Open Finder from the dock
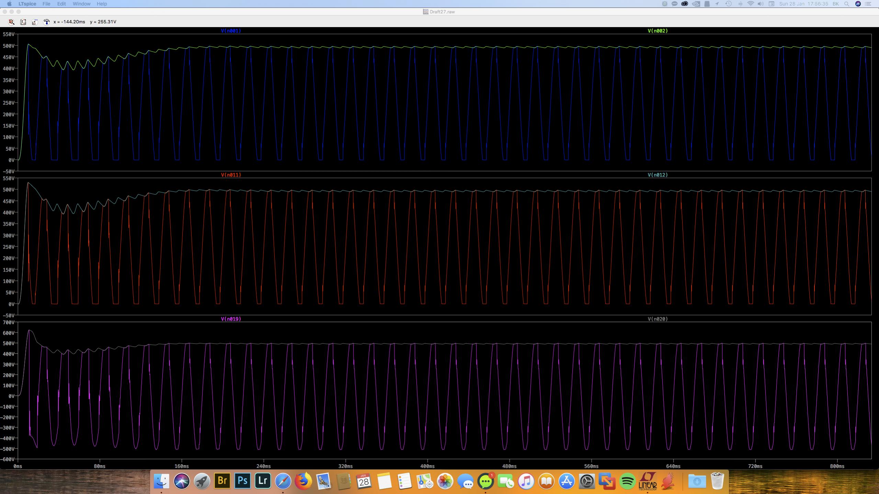The height and width of the screenshot is (494, 879). click(x=161, y=481)
